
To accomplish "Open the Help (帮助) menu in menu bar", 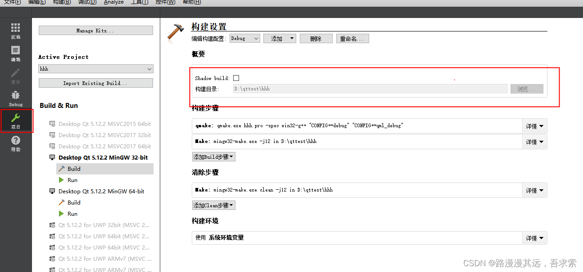I will pyautogui.click(x=192, y=2).
